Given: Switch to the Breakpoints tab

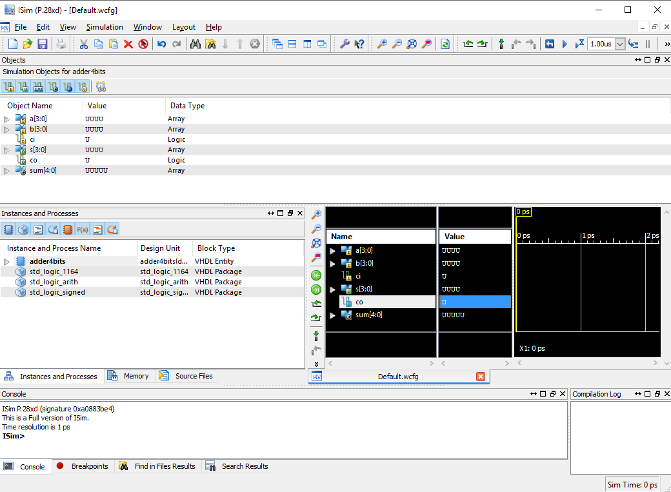Looking at the screenshot, I should point(83,466).
